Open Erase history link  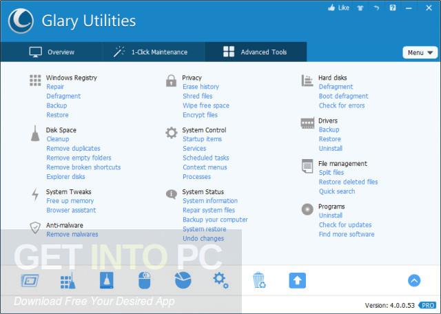coord(201,87)
